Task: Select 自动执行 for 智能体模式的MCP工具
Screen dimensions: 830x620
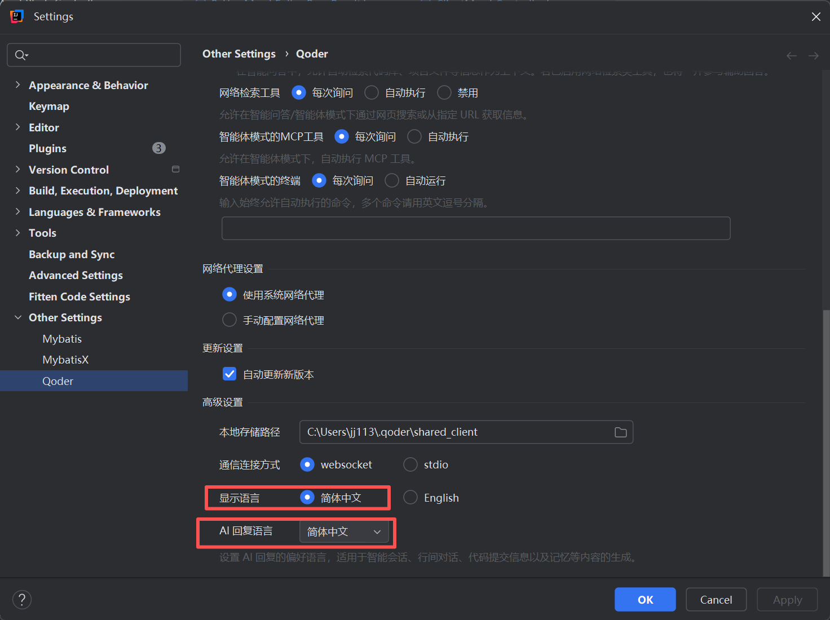Action: [x=414, y=136]
